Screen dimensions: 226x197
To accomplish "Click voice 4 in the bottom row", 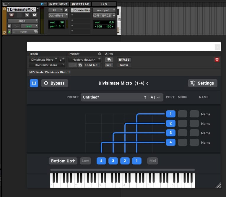I will pos(101,161).
